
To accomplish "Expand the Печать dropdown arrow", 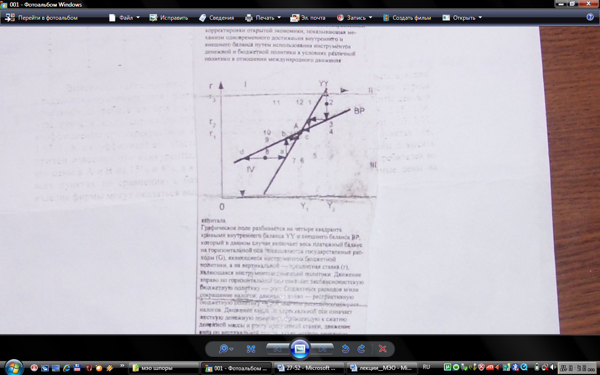I will click(279, 18).
